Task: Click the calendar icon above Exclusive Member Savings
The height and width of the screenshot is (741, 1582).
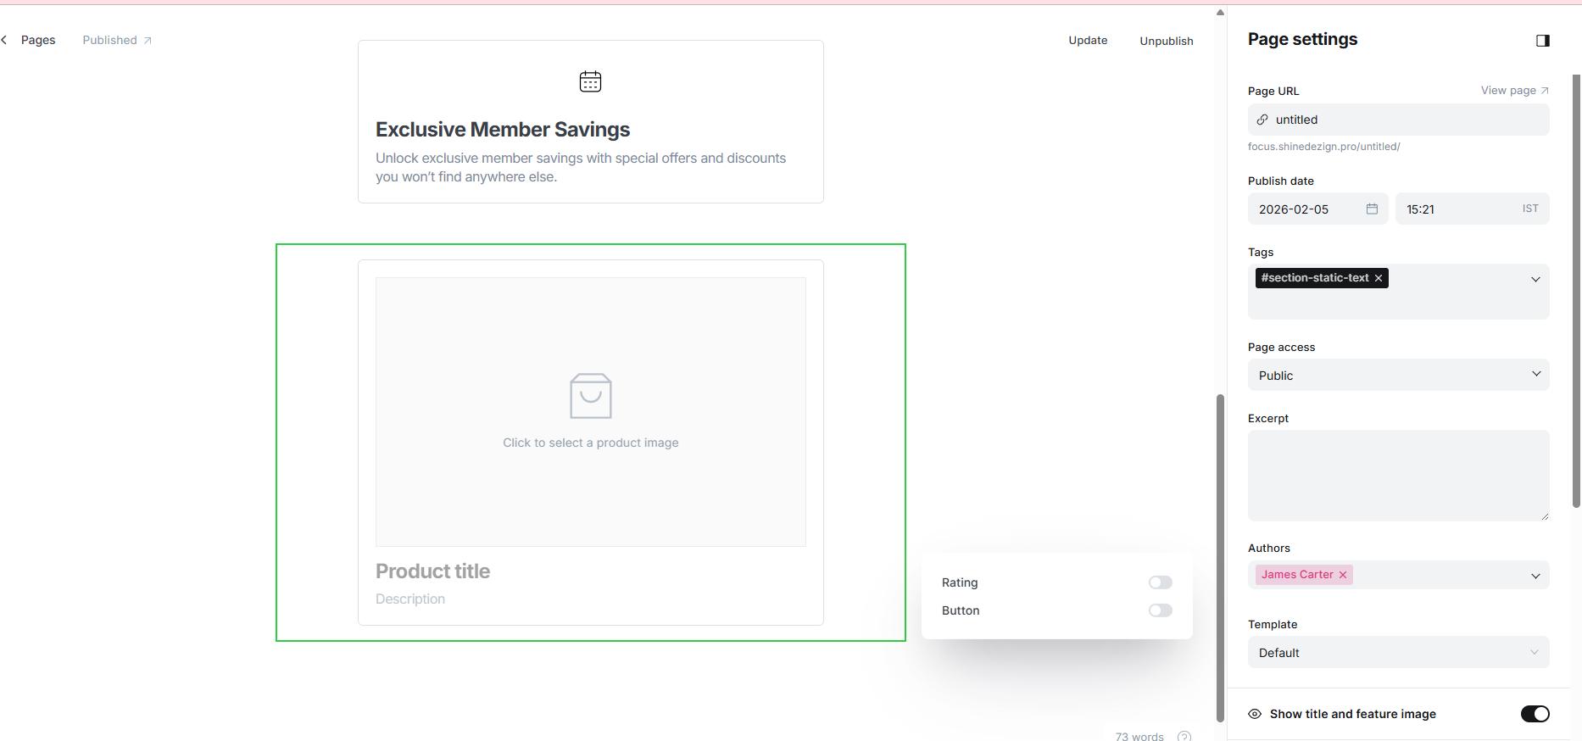Action: click(590, 81)
